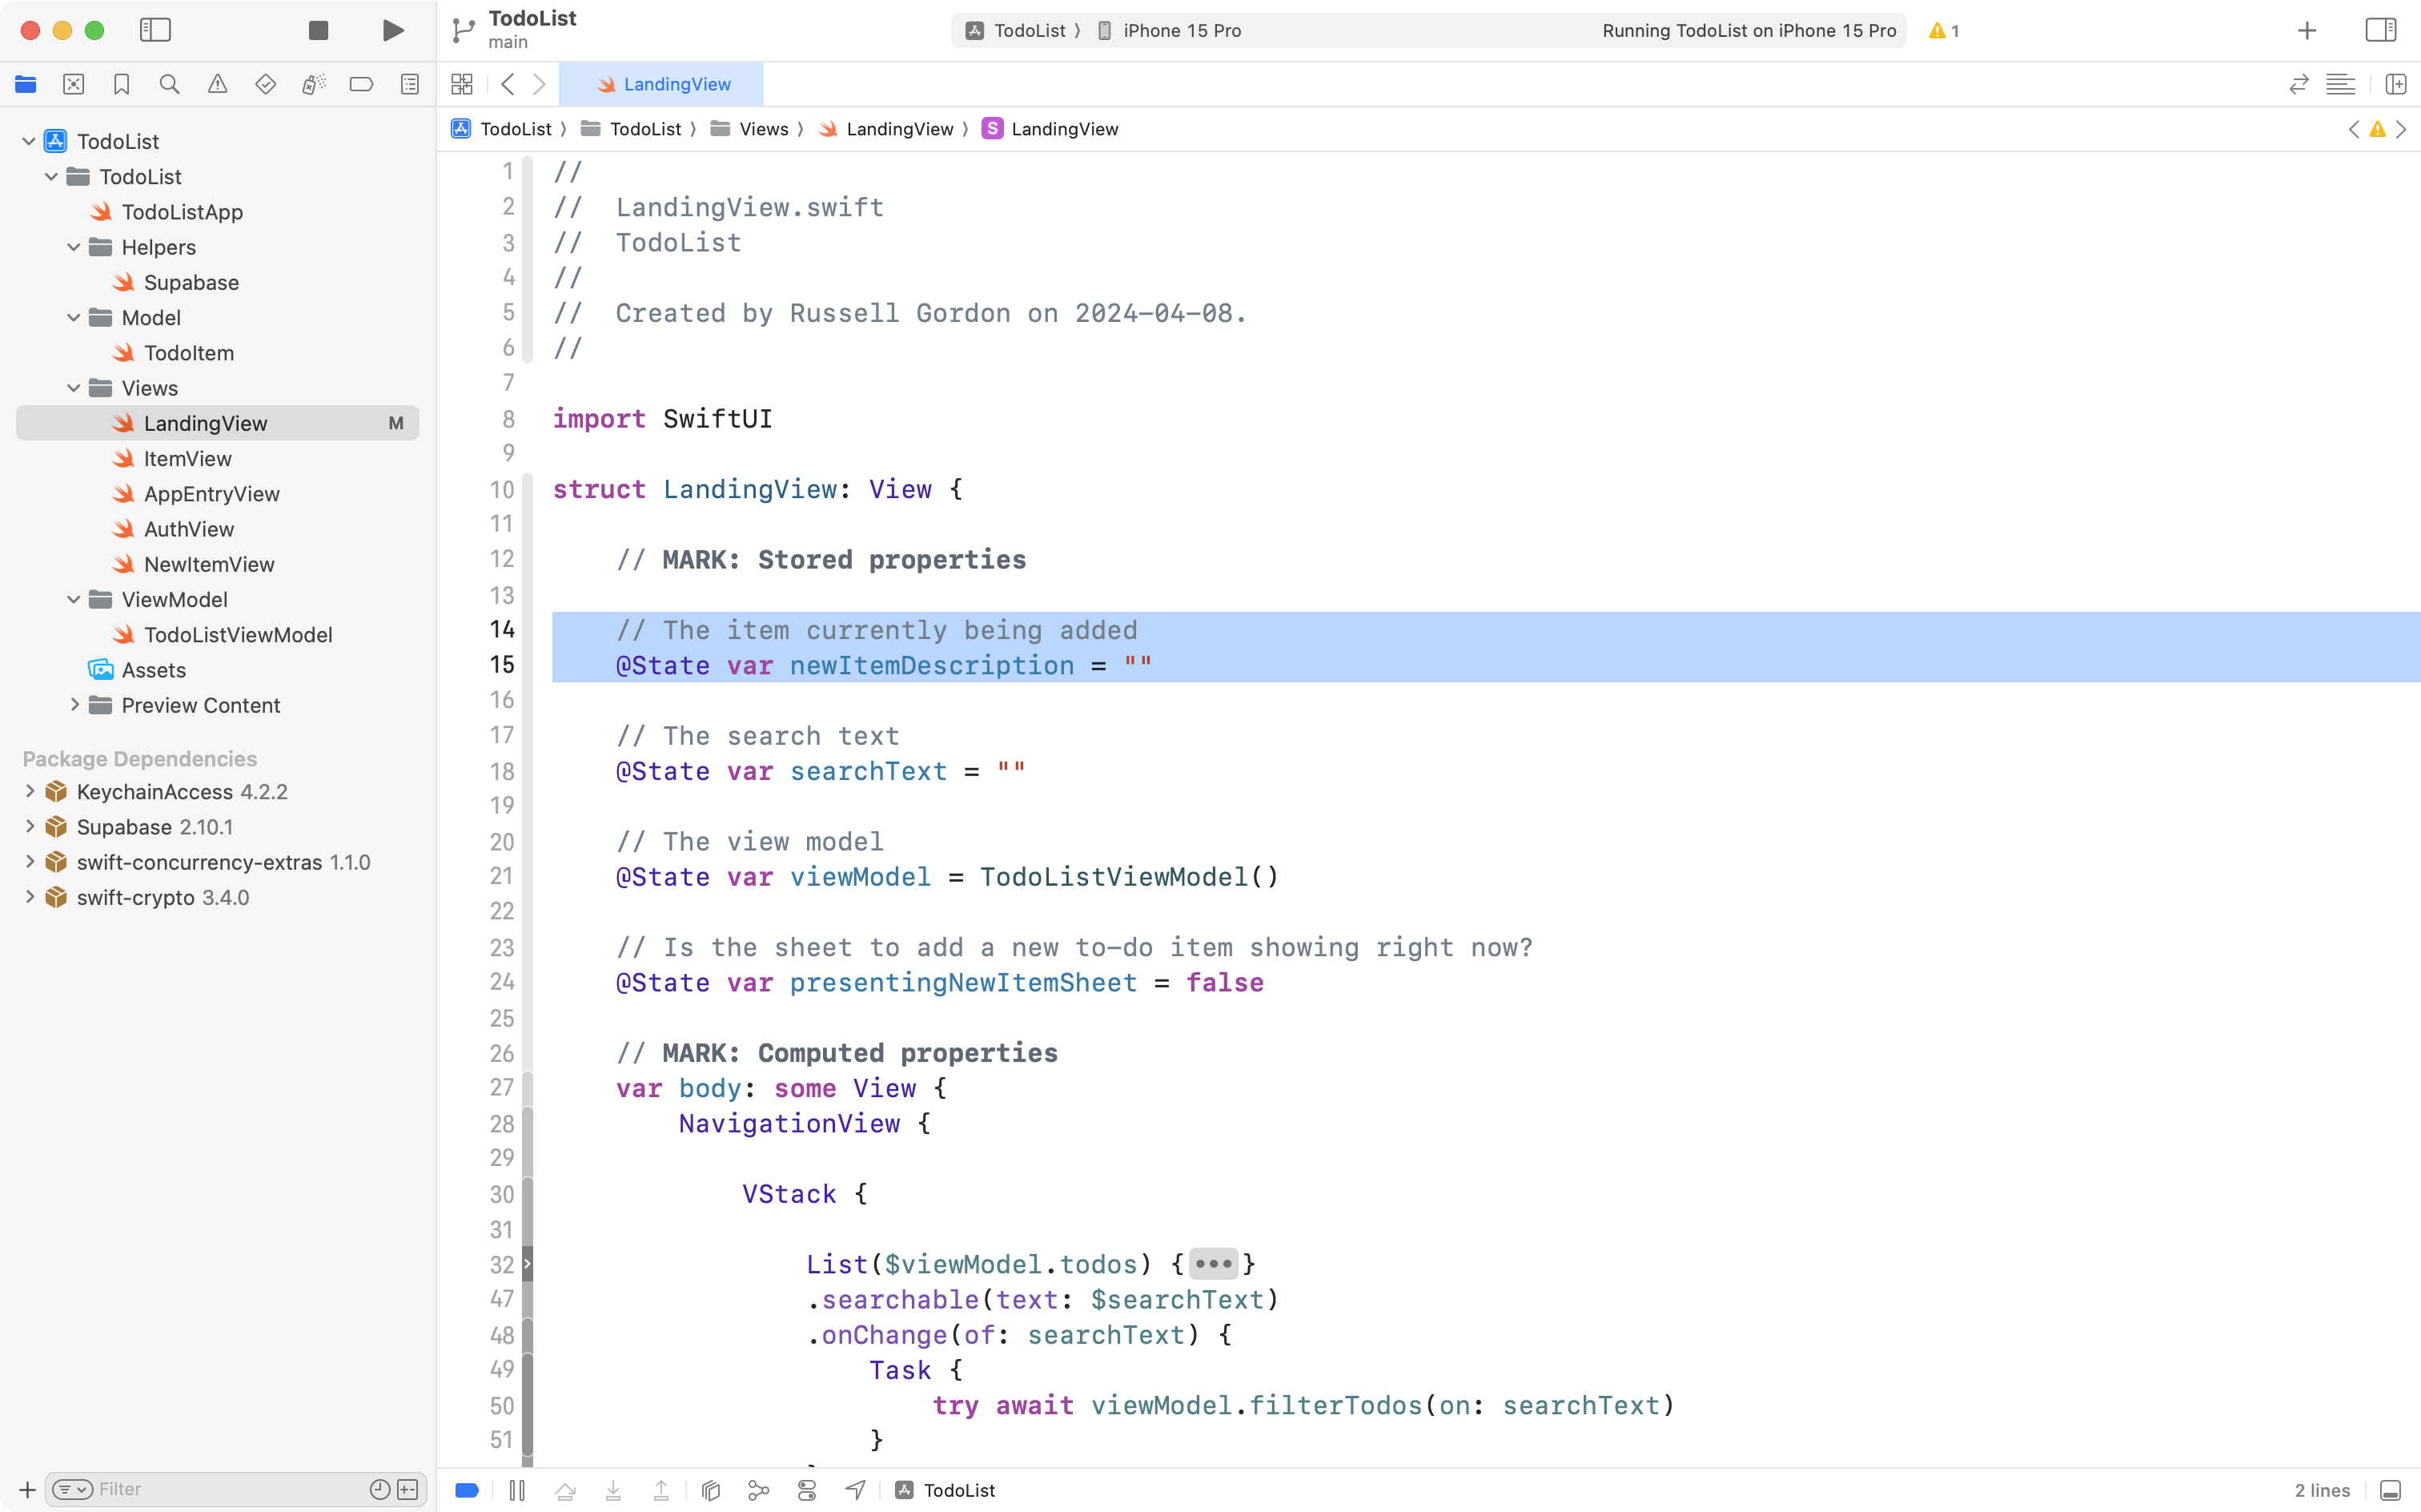Open the Project navigator folder icon

[x=26, y=84]
